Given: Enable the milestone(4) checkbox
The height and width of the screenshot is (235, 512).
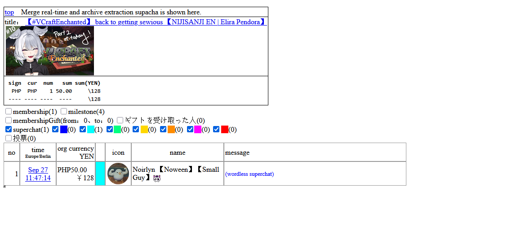Looking at the screenshot, I should pos(64,112).
